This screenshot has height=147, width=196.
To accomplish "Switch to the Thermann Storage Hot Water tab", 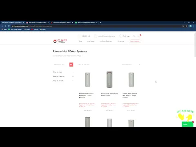I will click(62, 22).
